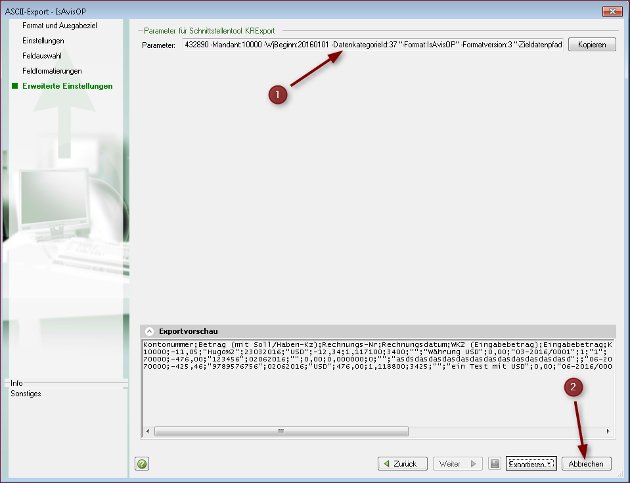Click the export preview horizontal scrollbar thumb
The width and height of the screenshot is (630, 483).
click(281, 431)
